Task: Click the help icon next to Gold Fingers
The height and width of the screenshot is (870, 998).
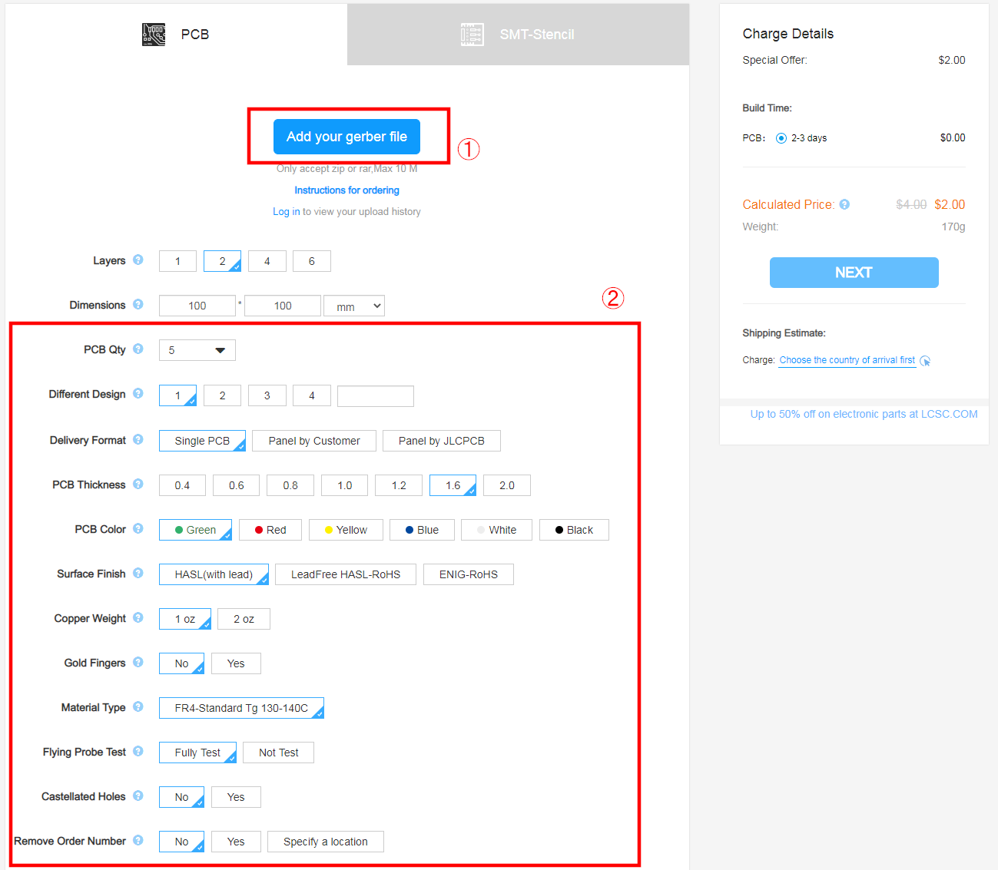Action: pos(138,662)
